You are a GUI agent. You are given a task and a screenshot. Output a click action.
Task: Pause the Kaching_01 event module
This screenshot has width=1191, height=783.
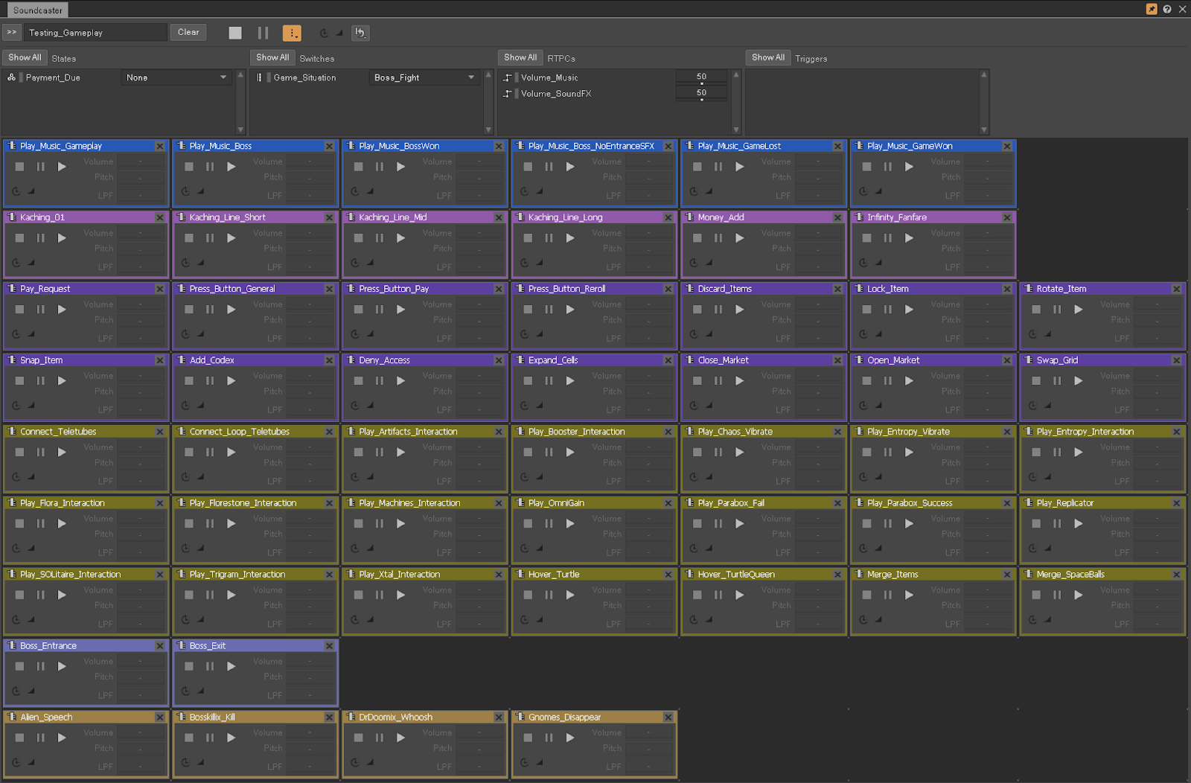(x=41, y=238)
